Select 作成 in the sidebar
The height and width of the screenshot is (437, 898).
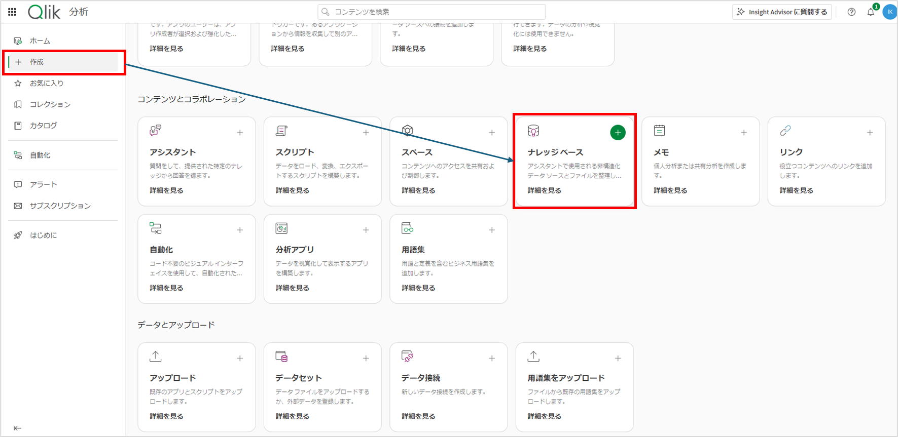(x=37, y=62)
